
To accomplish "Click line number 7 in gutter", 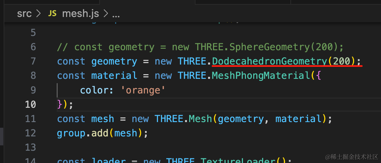I will 33,61.
